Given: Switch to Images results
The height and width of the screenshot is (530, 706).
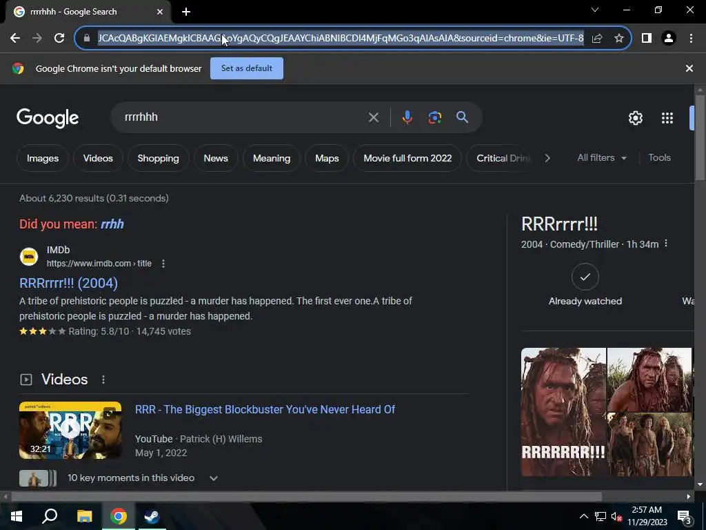Looking at the screenshot, I should coord(43,158).
